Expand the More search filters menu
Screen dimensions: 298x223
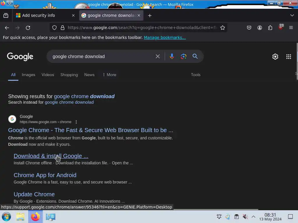coord(110,75)
